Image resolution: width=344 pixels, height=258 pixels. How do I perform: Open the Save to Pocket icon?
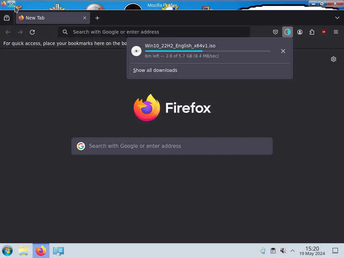pos(275,32)
